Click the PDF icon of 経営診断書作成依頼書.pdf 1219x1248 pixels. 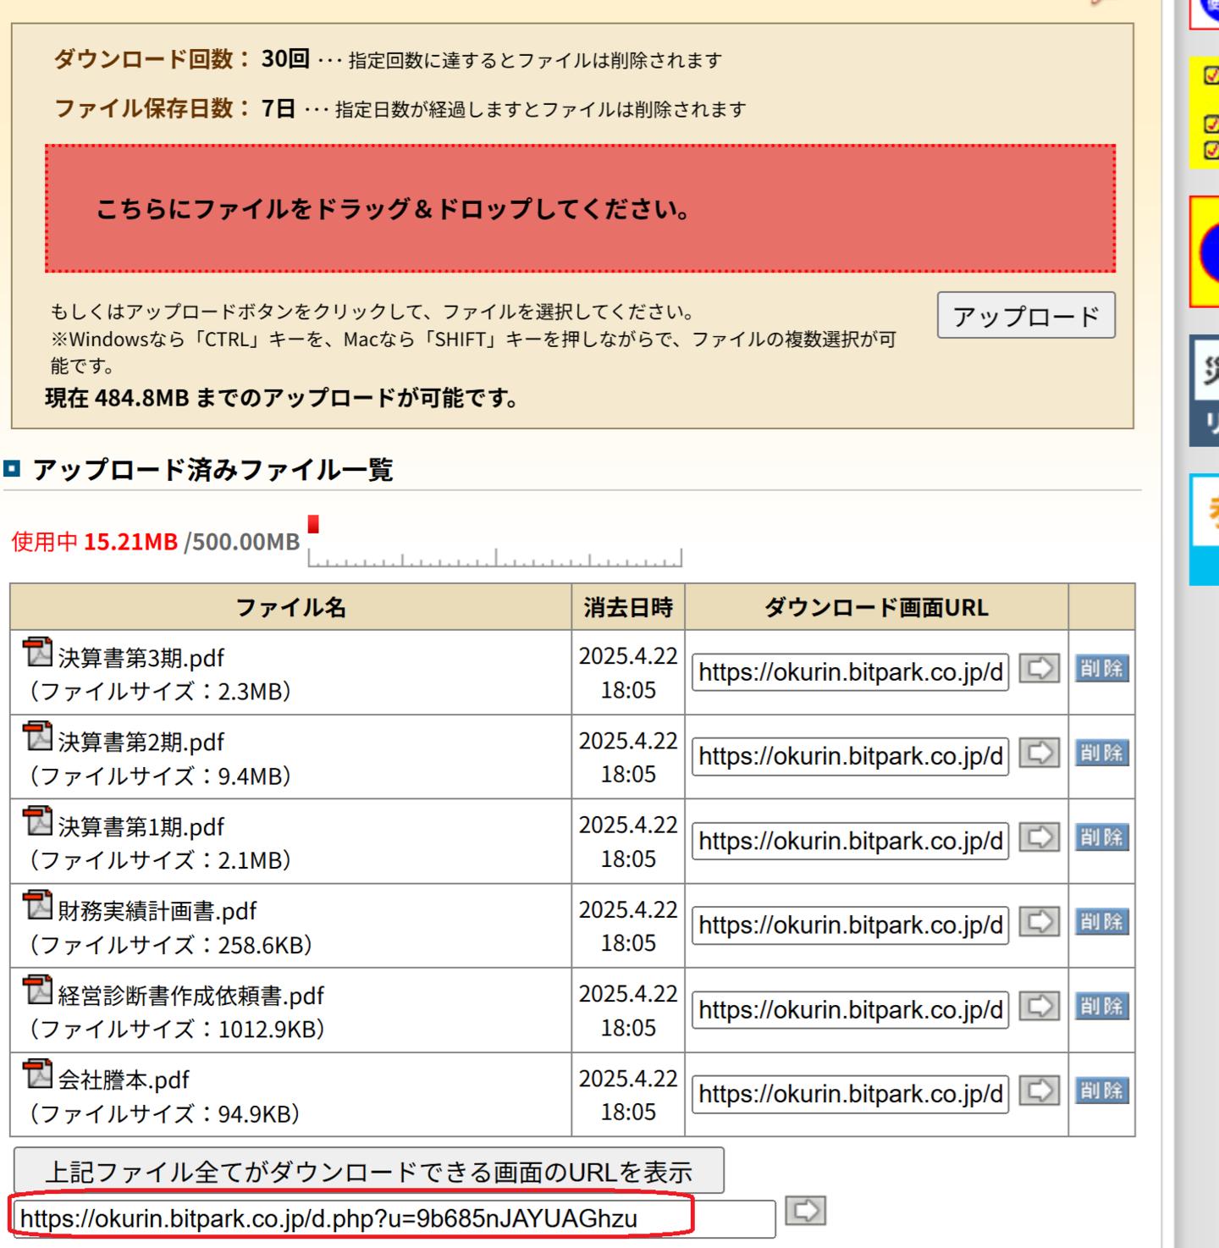click(x=37, y=990)
